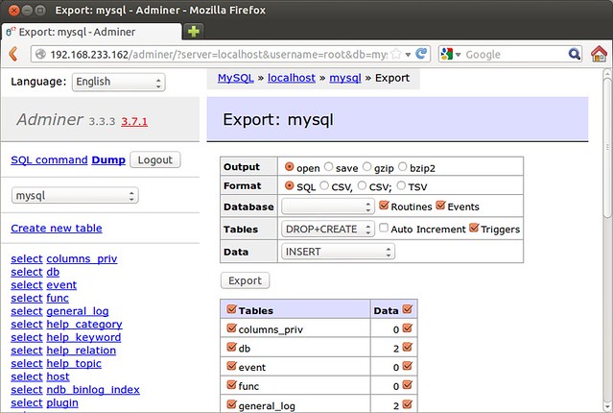Click the localhost breadcrumb link

(292, 78)
